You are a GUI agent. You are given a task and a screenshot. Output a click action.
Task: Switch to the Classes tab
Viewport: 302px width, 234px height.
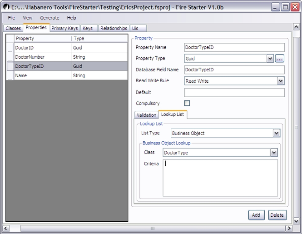(x=13, y=28)
